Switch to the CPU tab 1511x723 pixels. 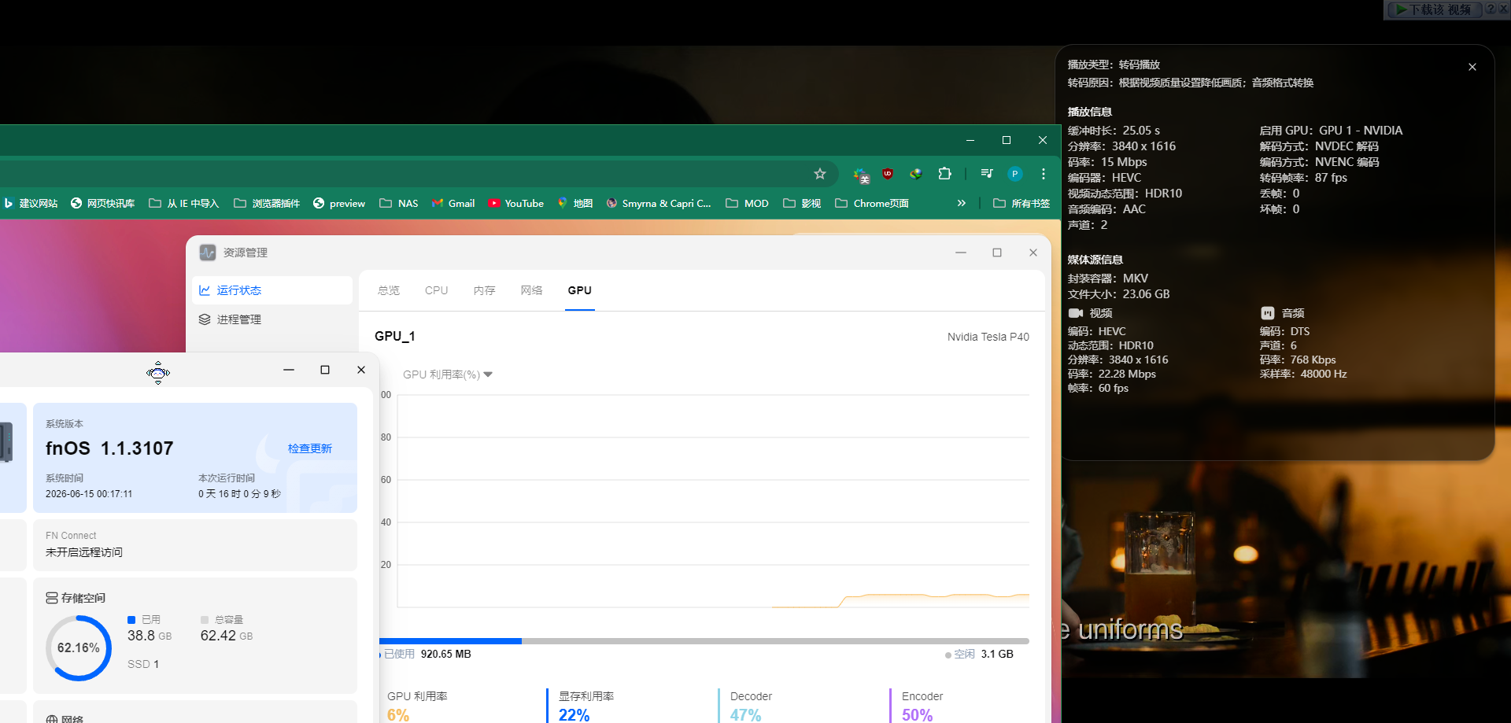(x=436, y=290)
